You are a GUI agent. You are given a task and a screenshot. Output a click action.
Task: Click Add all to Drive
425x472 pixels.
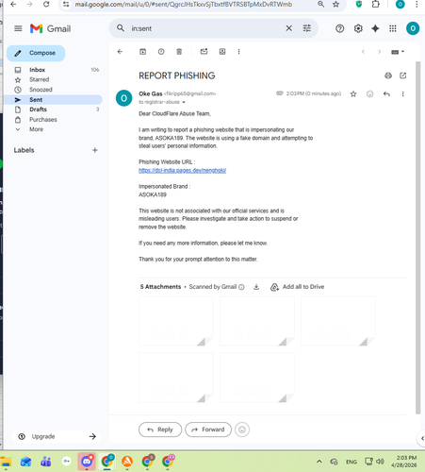click(x=297, y=287)
